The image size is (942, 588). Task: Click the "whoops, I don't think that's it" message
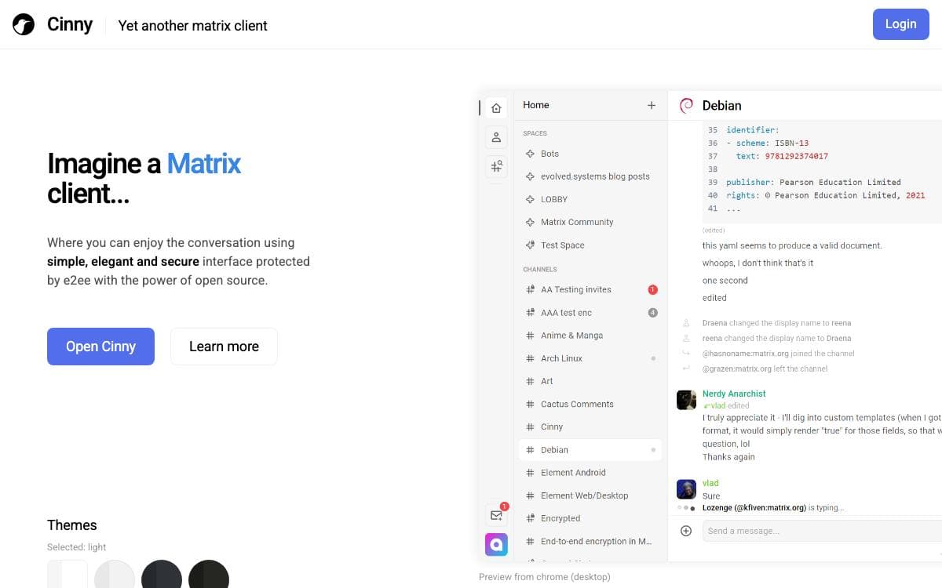[758, 263]
